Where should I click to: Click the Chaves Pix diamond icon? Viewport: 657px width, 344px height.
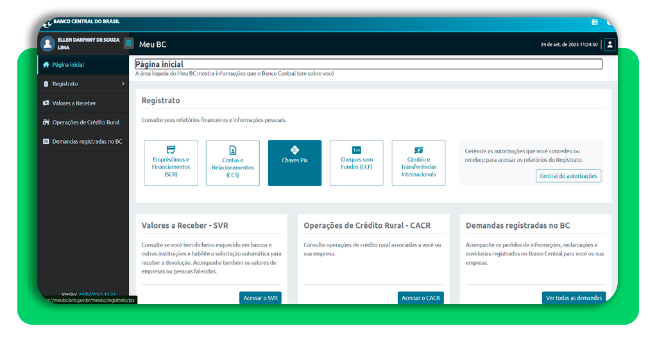tap(295, 150)
